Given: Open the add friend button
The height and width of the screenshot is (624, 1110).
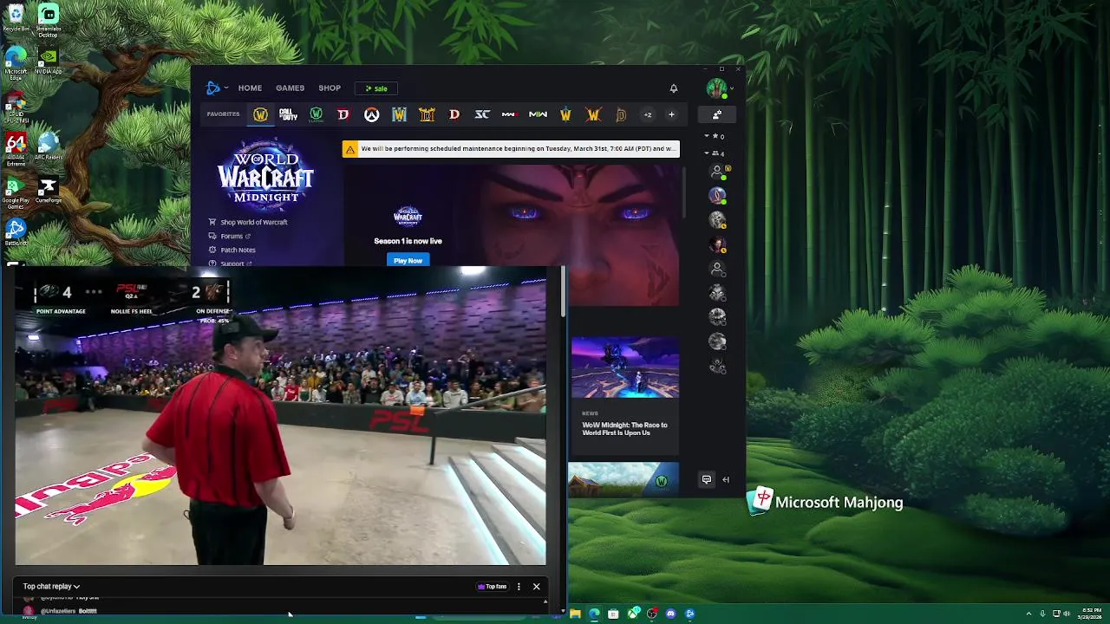Looking at the screenshot, I should [717, 114].
